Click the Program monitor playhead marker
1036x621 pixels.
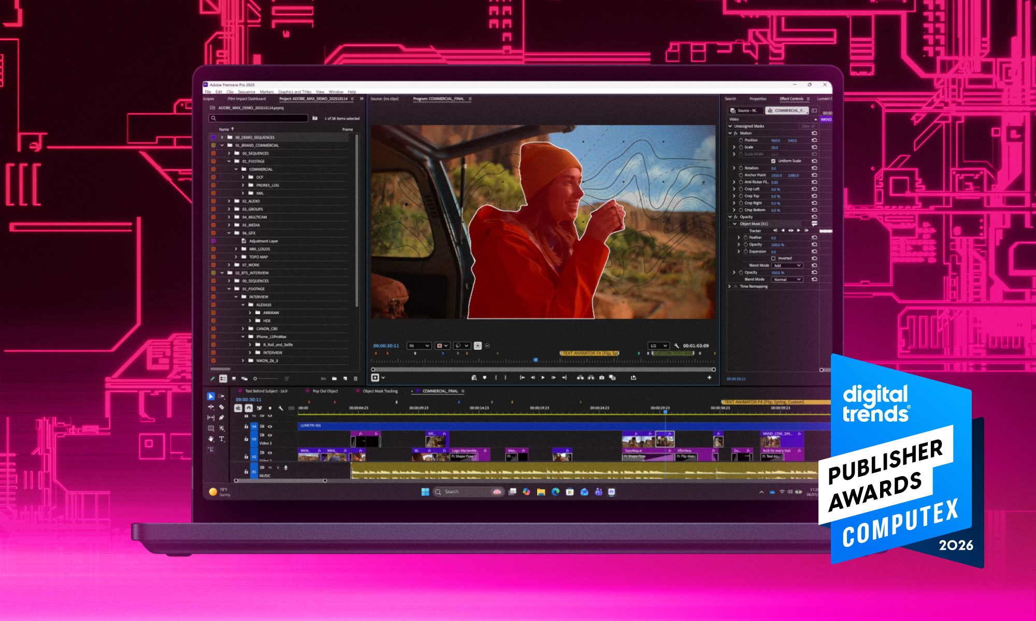click(x=536, y=360)
